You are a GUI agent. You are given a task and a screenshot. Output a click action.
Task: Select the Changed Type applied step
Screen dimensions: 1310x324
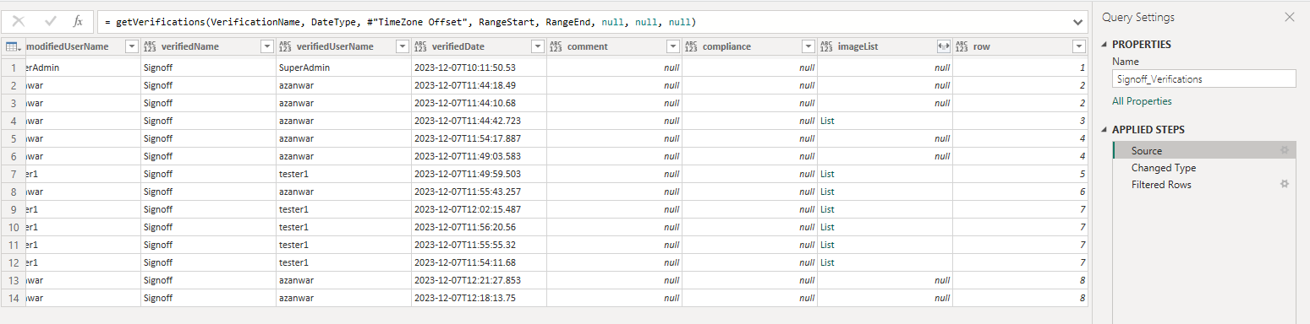click(x=1203, y=167)
